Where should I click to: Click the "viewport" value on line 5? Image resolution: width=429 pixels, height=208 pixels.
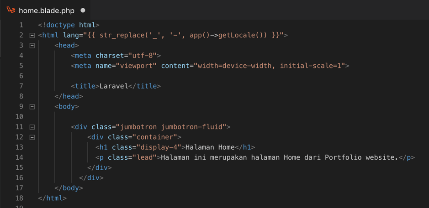[137, 66]
